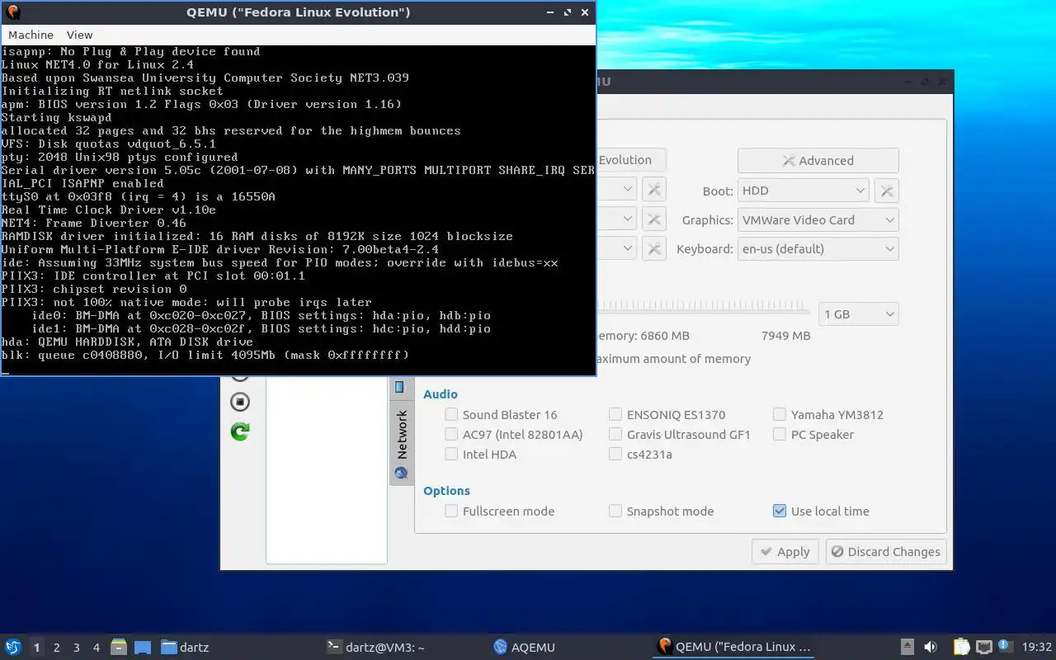Click the file manager icon in the taskbar
The width and height of the screenshot is (1056, 660).
(x=119, y=647)
